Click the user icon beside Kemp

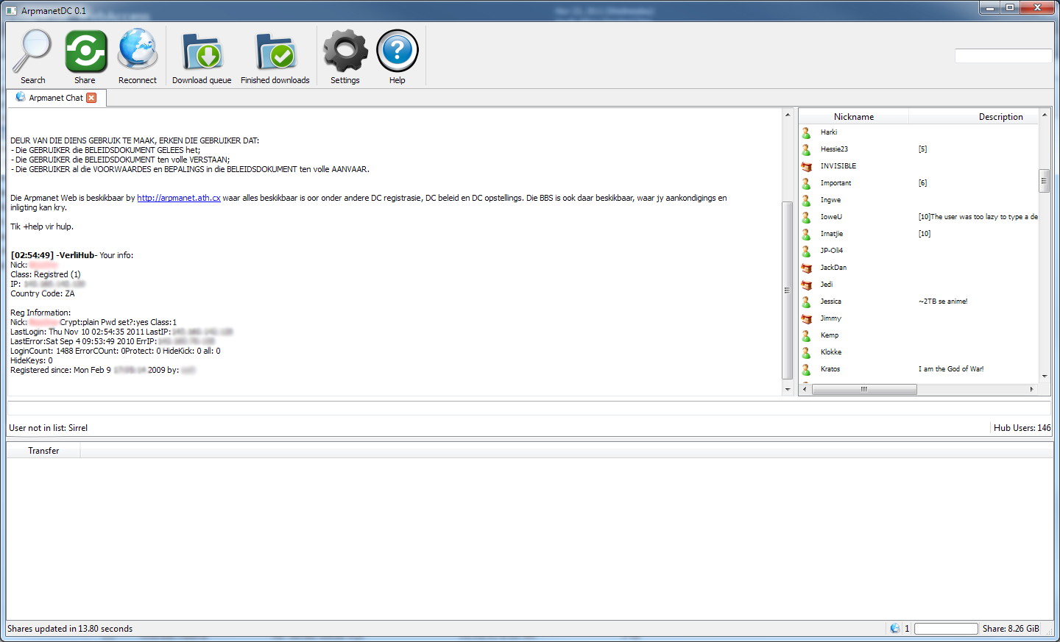(x=806, y=335)
